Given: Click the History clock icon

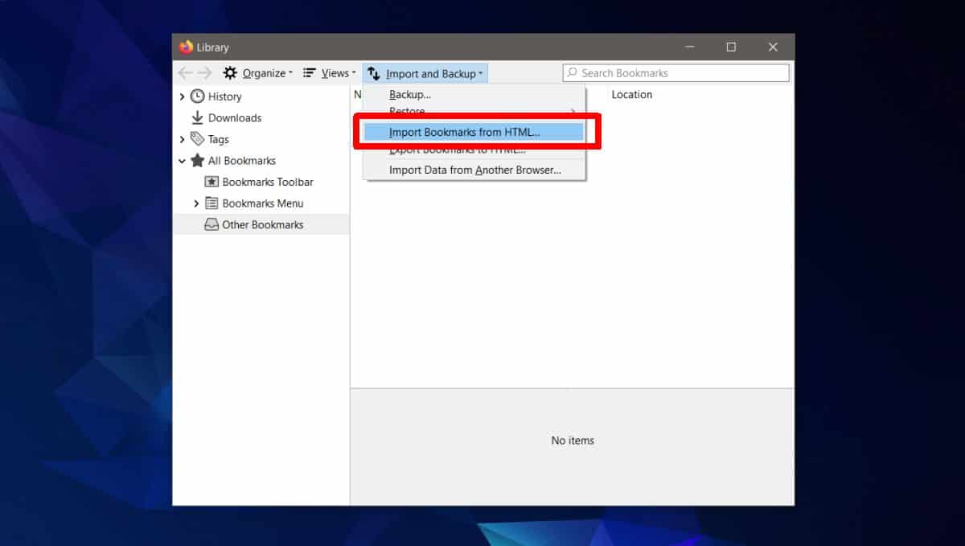Looking at the screenshot, I should (x=197, y=96).
